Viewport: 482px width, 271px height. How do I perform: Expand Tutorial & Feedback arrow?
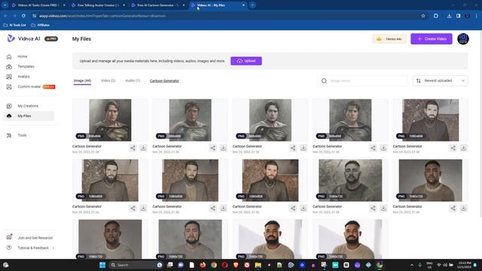click(53, 248)
